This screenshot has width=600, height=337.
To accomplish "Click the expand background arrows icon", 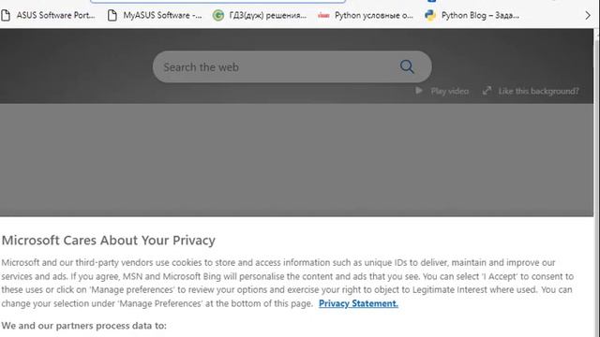I will click(487, 91).
